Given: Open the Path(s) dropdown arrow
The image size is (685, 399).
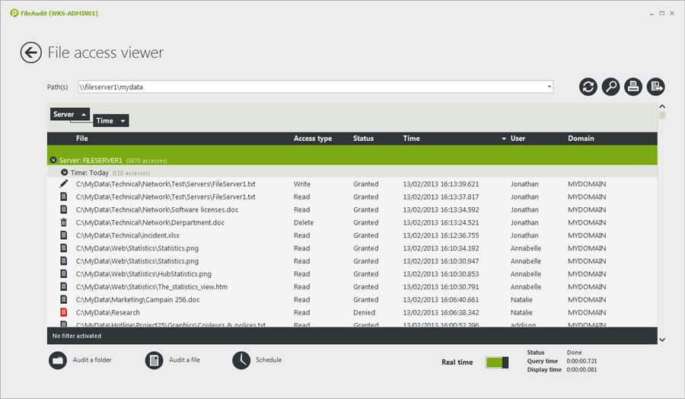Looking at the screenshot, I should (549, 87).
